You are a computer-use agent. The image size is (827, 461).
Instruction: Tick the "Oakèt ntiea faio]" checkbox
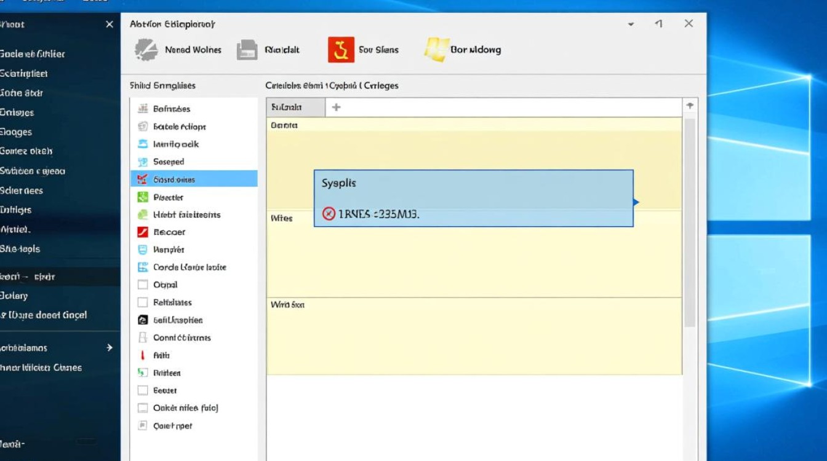[143, 408]
